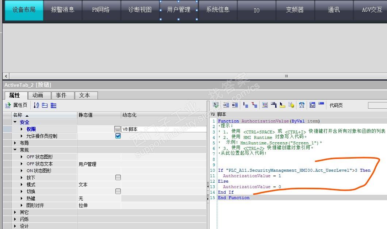Viewport: 387px width, 229px height.
Task: Click the IO navigation button
Action: (x=256, y=10)
